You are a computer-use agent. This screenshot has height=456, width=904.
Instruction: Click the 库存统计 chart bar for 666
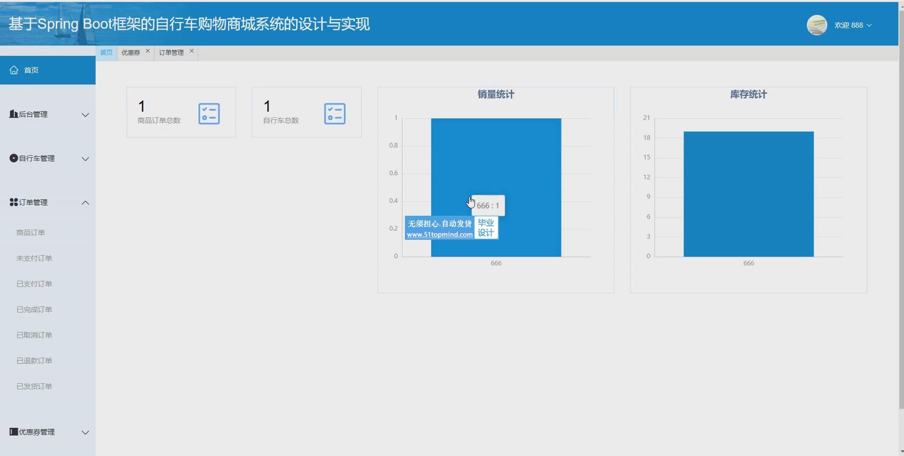pyautogui.click(x=748, y=194)
